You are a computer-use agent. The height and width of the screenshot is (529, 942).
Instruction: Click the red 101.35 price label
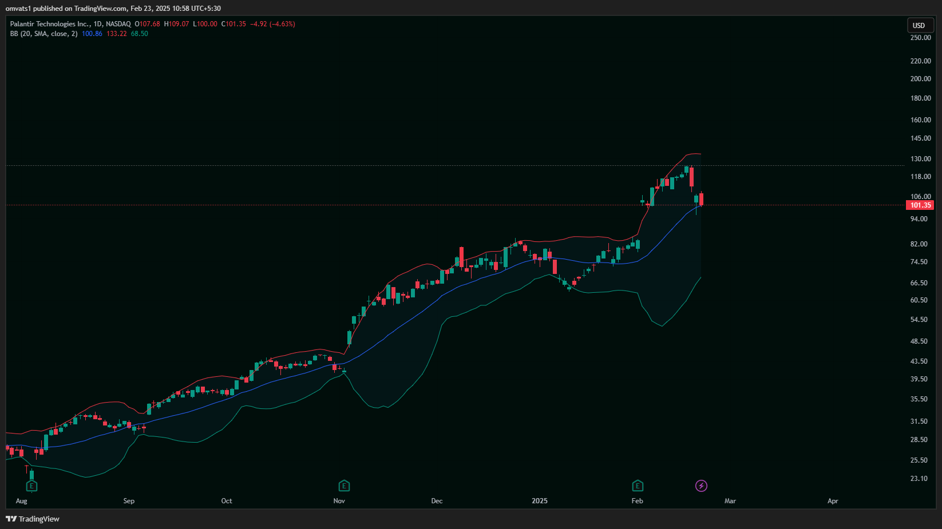920,205
